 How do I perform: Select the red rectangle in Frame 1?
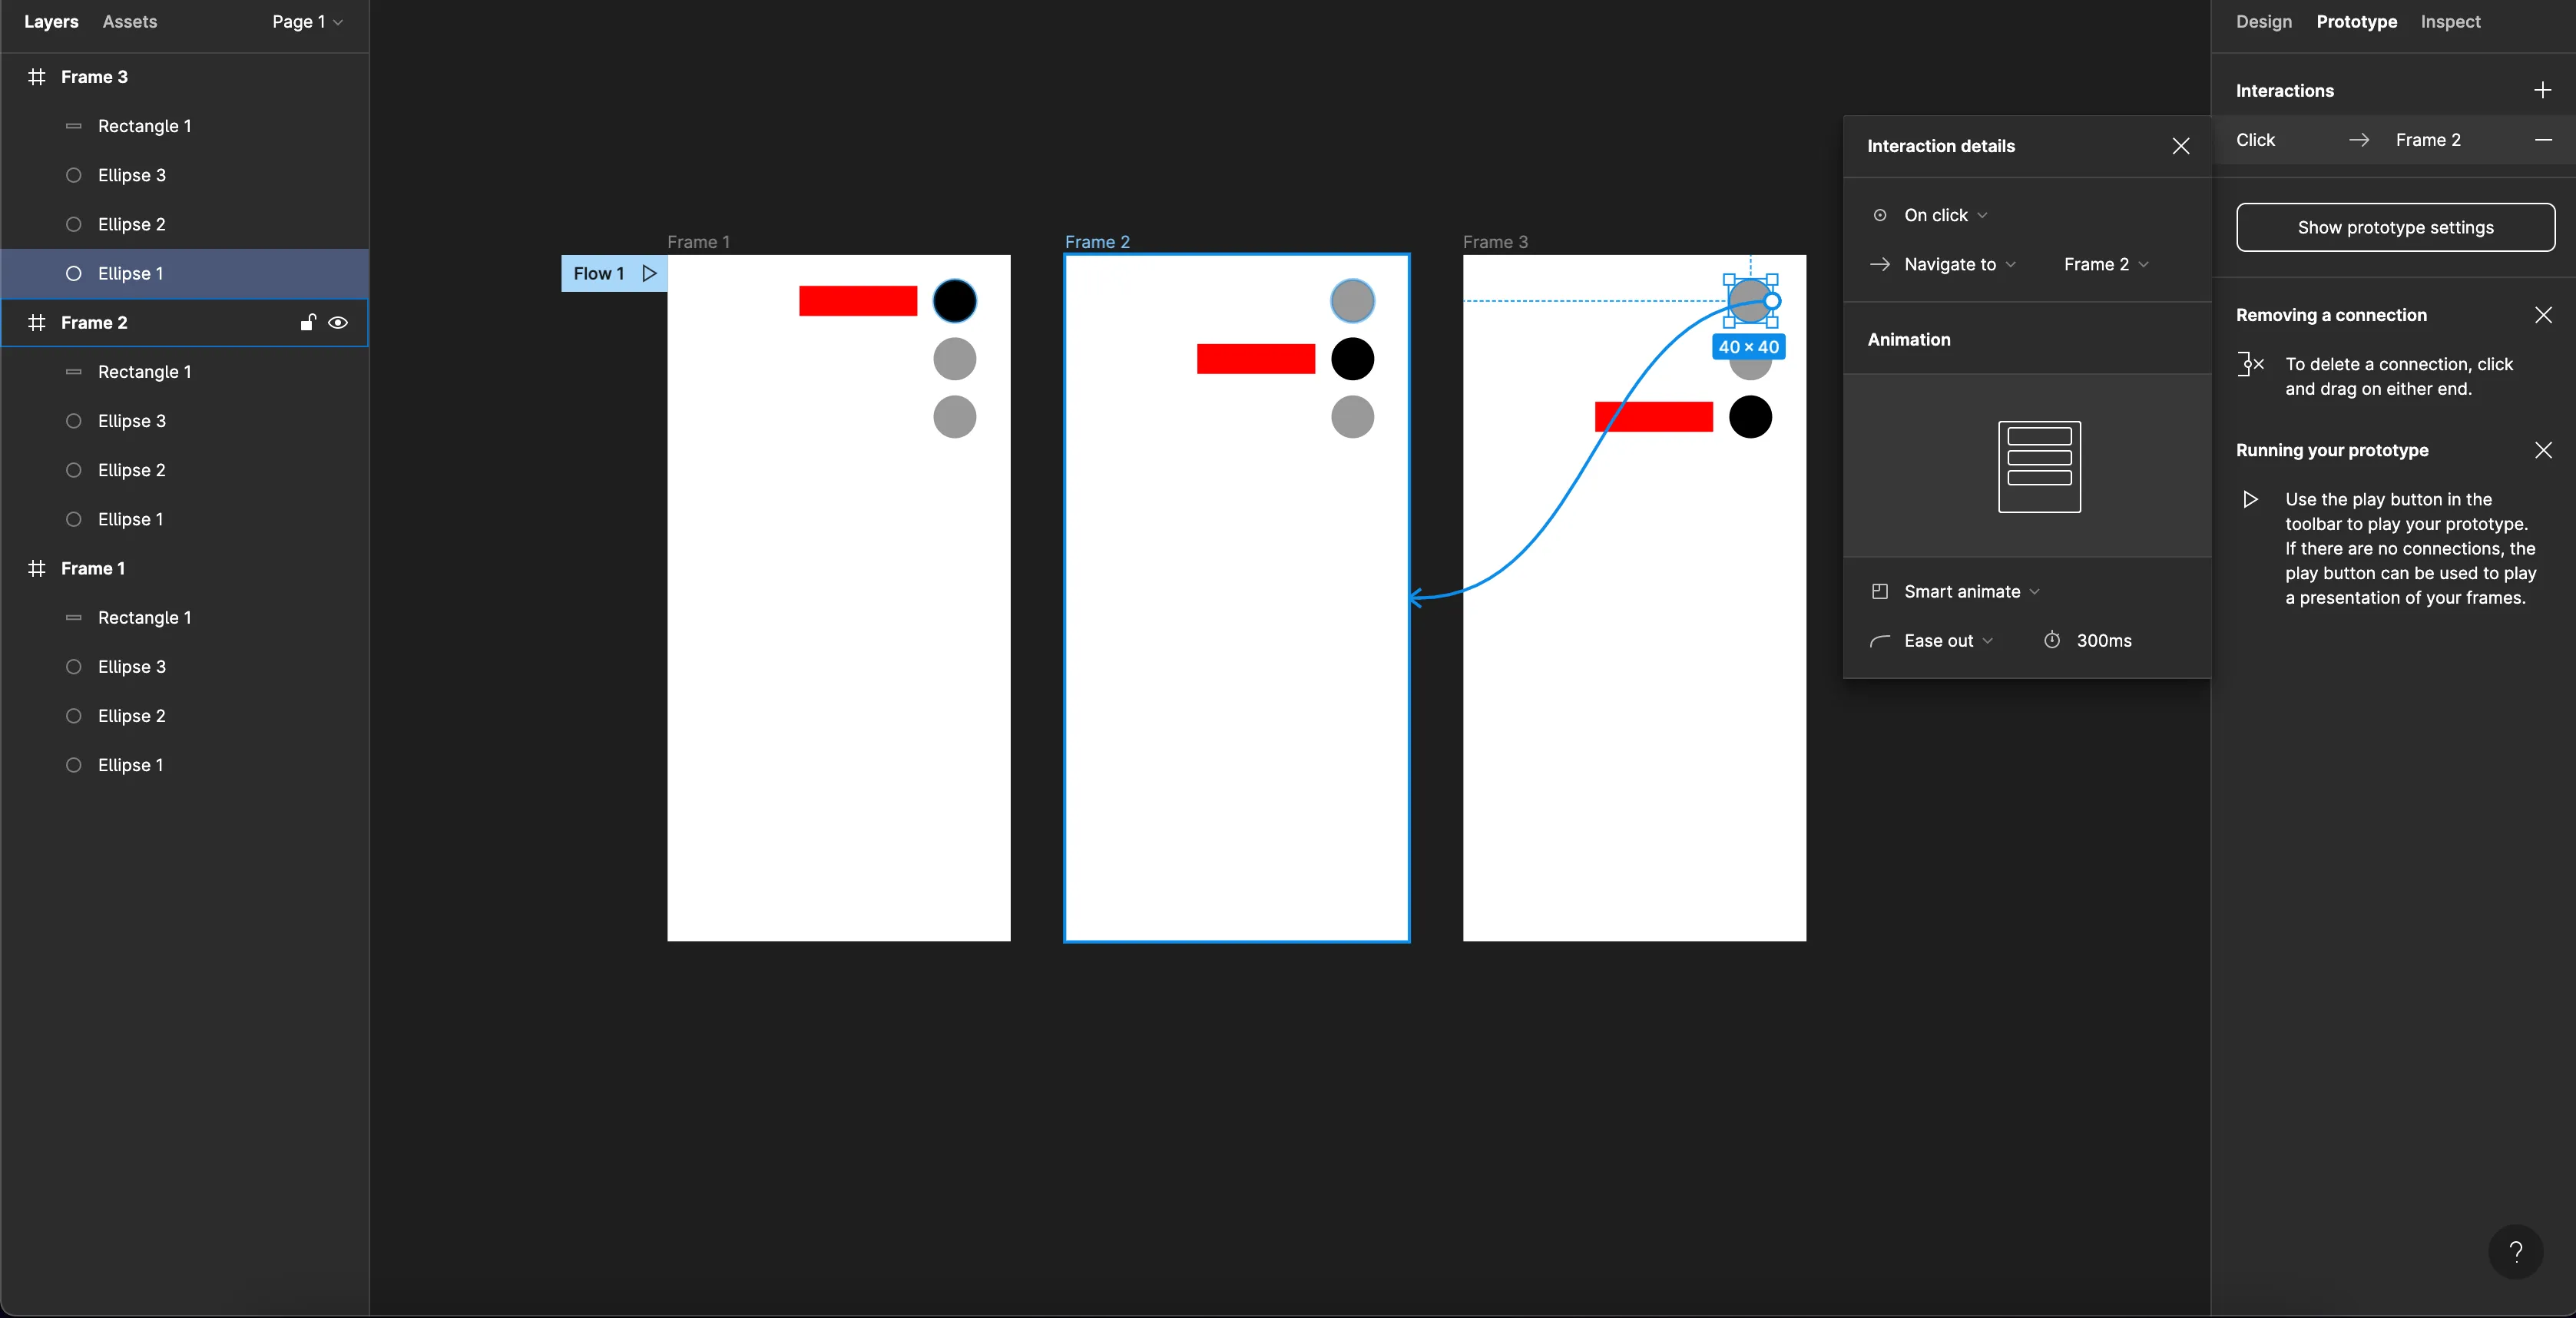(857, 301)
